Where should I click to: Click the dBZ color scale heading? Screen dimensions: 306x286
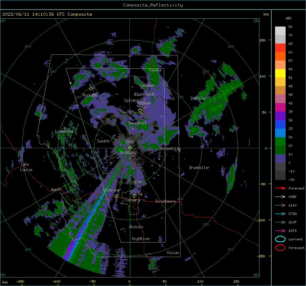point(288,18)
